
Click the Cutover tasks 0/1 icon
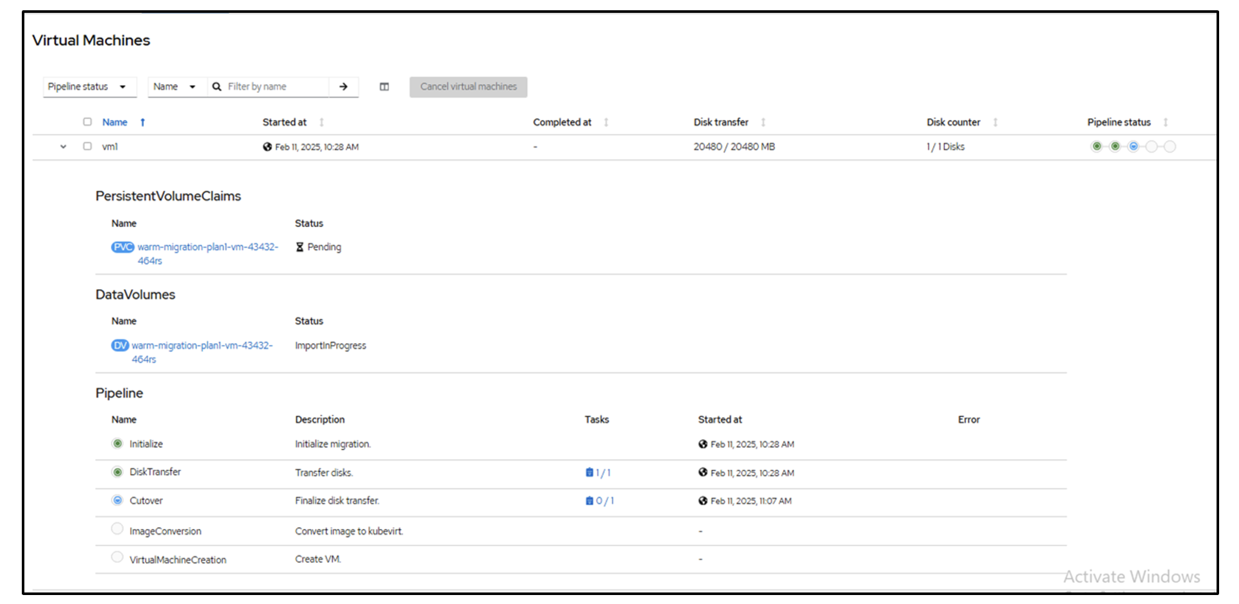[589, 501]
